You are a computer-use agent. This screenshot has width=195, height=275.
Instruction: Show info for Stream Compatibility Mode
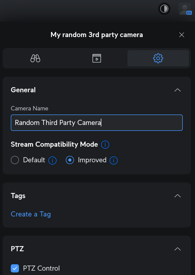[105, 145]
